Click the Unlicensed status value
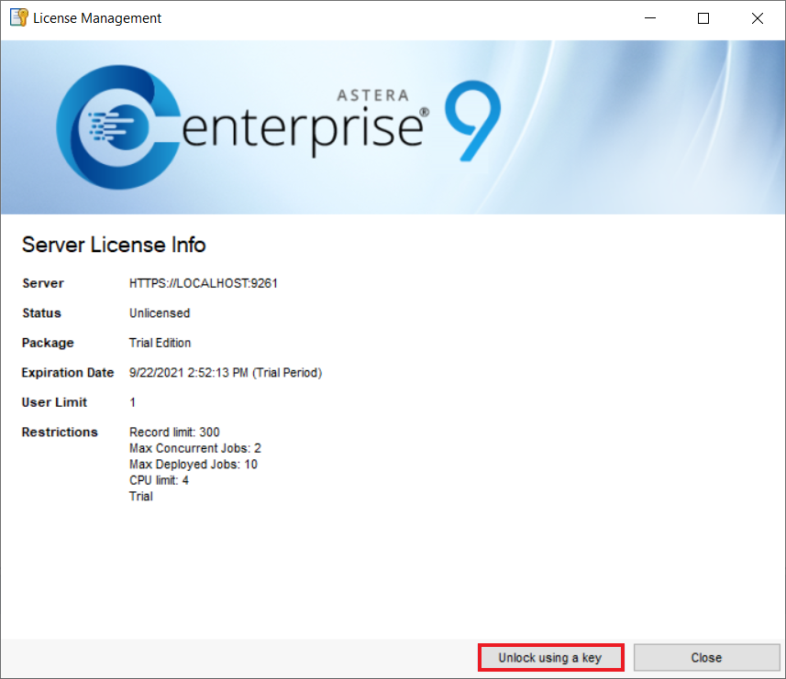Viewport: 786px width, 679px height. click(x=160, y=313)
